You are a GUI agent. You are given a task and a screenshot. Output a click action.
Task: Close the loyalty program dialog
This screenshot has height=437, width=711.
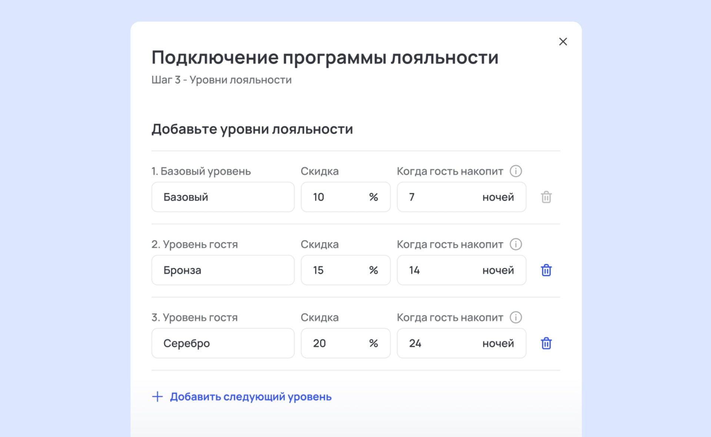point(563,41)
